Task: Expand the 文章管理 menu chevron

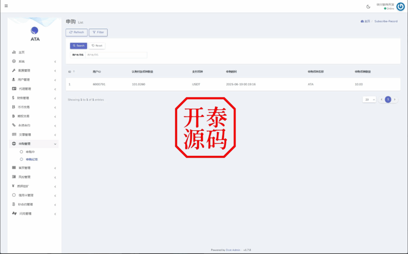Action: [55, 135]
